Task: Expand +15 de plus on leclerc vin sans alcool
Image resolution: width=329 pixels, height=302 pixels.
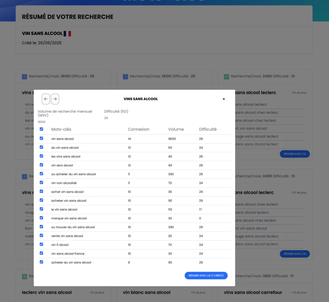Action: point(97,292)
